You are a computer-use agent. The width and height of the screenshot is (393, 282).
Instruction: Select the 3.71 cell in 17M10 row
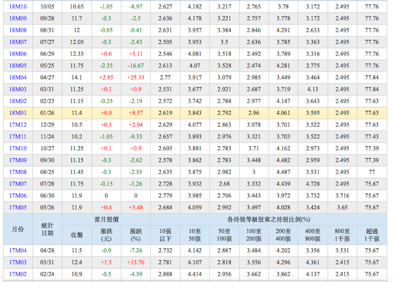click(x=254, y=148)
